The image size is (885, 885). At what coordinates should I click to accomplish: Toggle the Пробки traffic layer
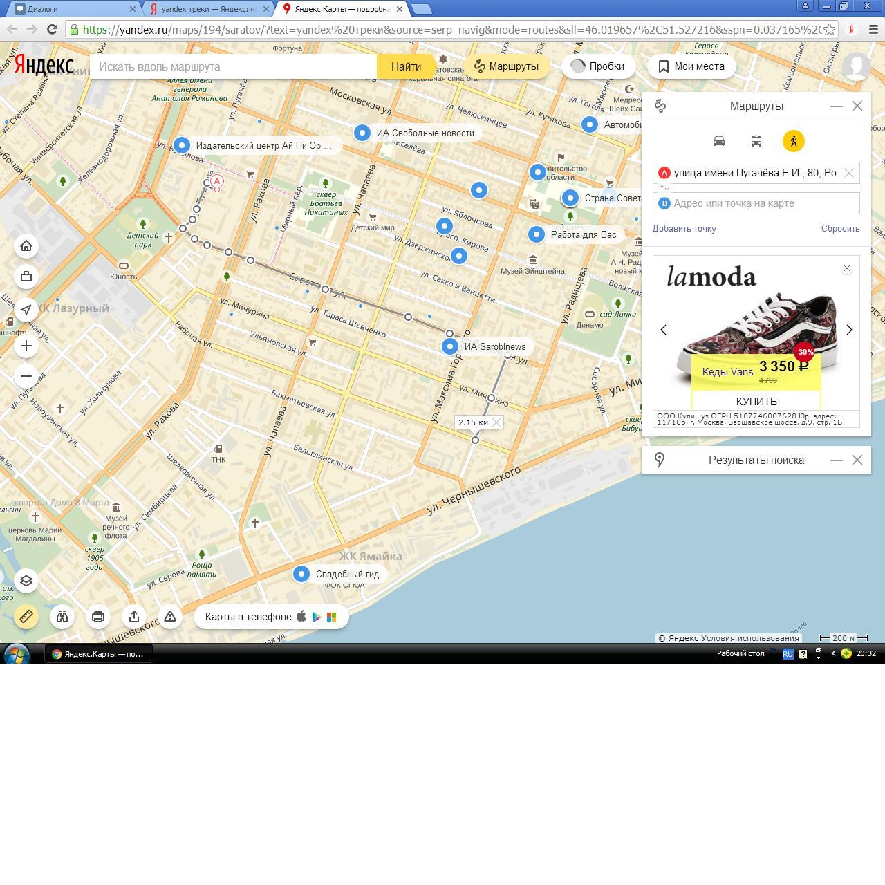coord(598,66)
